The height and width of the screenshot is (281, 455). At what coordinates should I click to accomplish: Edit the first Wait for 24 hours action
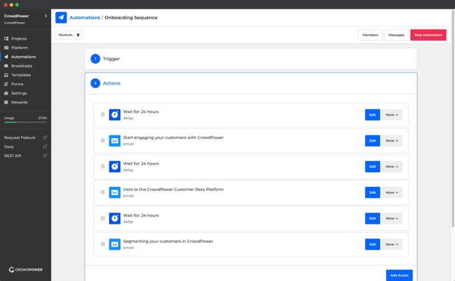pos(372,114)
